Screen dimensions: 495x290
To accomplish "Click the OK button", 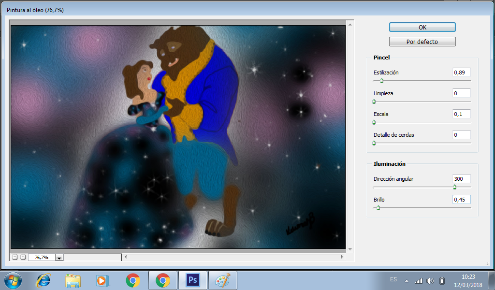I will pyautogui.click(x=422, y=27).
